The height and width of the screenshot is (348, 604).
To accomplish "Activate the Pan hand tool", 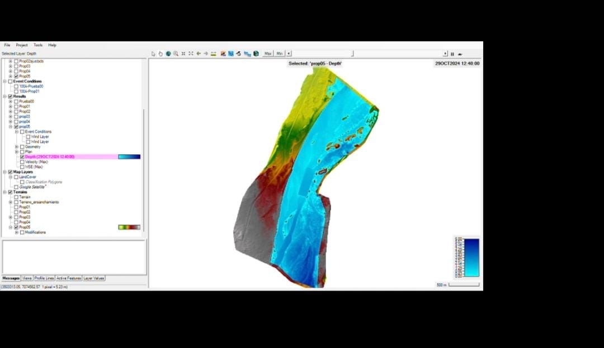I will click(161, 54).
